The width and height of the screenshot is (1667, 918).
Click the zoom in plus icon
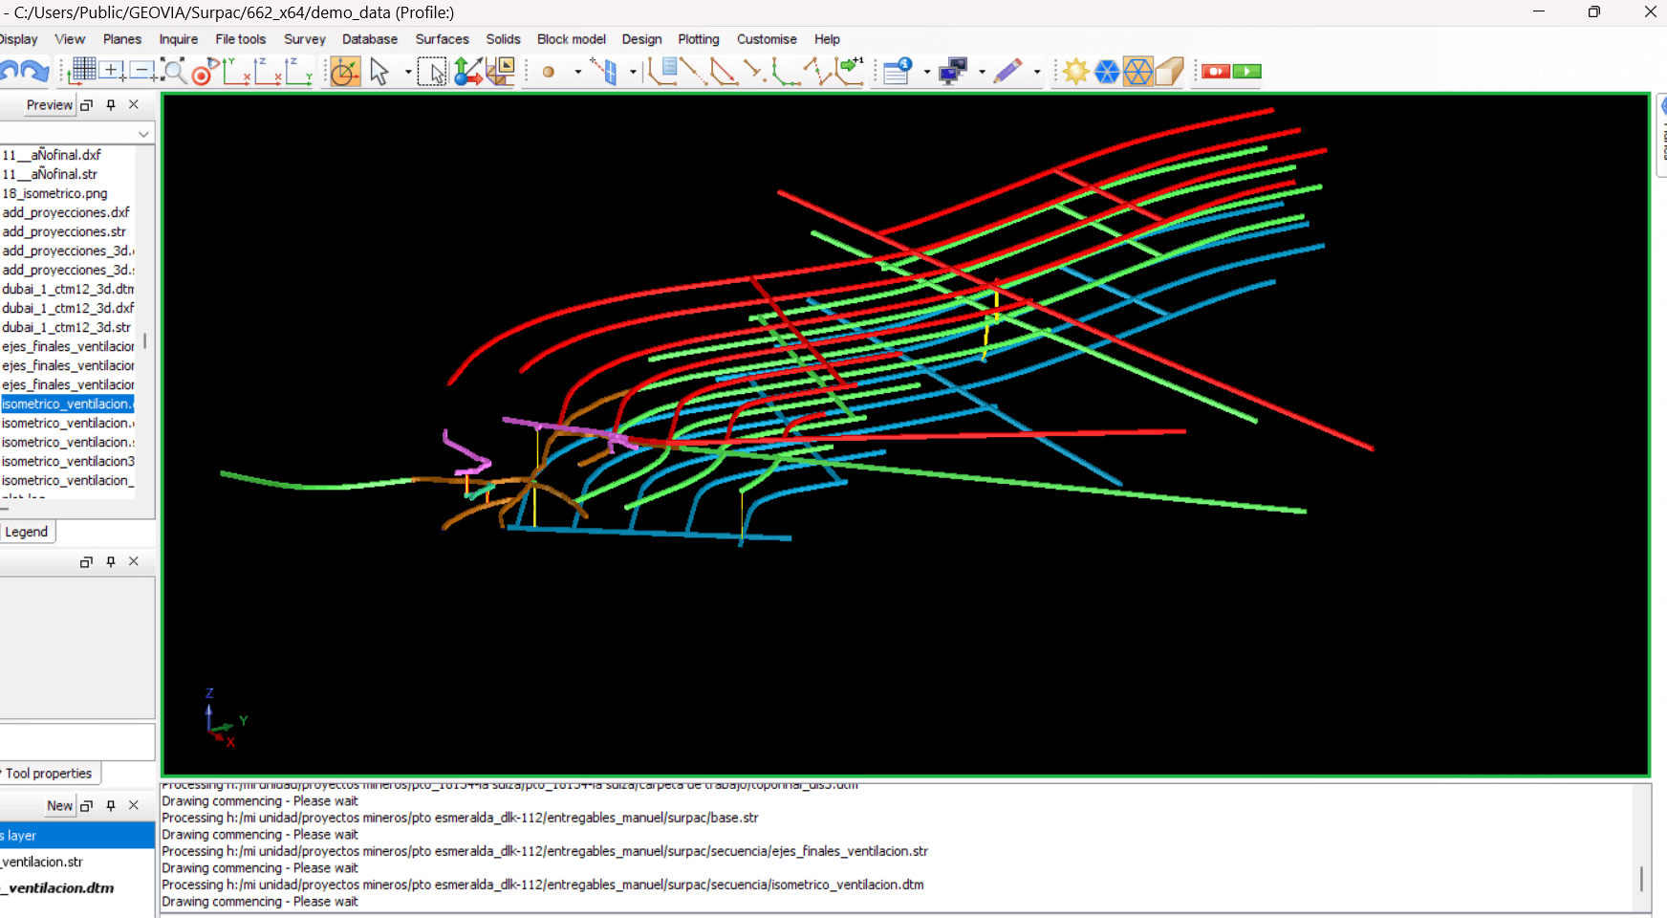pyautogui.click(x=112, y=71)
